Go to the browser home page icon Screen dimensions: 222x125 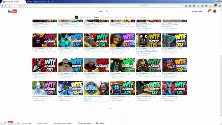click(202, 6)
